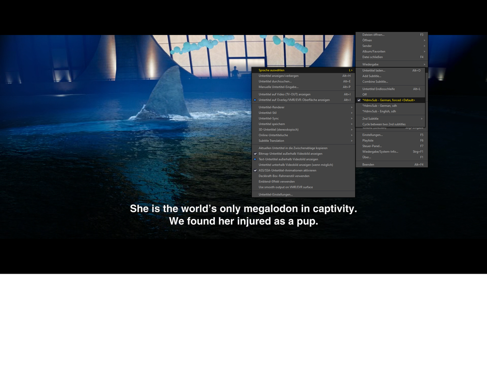Select 'Untertitel auf Overlay/VMR/EVR-Oberfläche anzeigen' option
The height and width of the screenshot is (388, 487).
point(303,100)
